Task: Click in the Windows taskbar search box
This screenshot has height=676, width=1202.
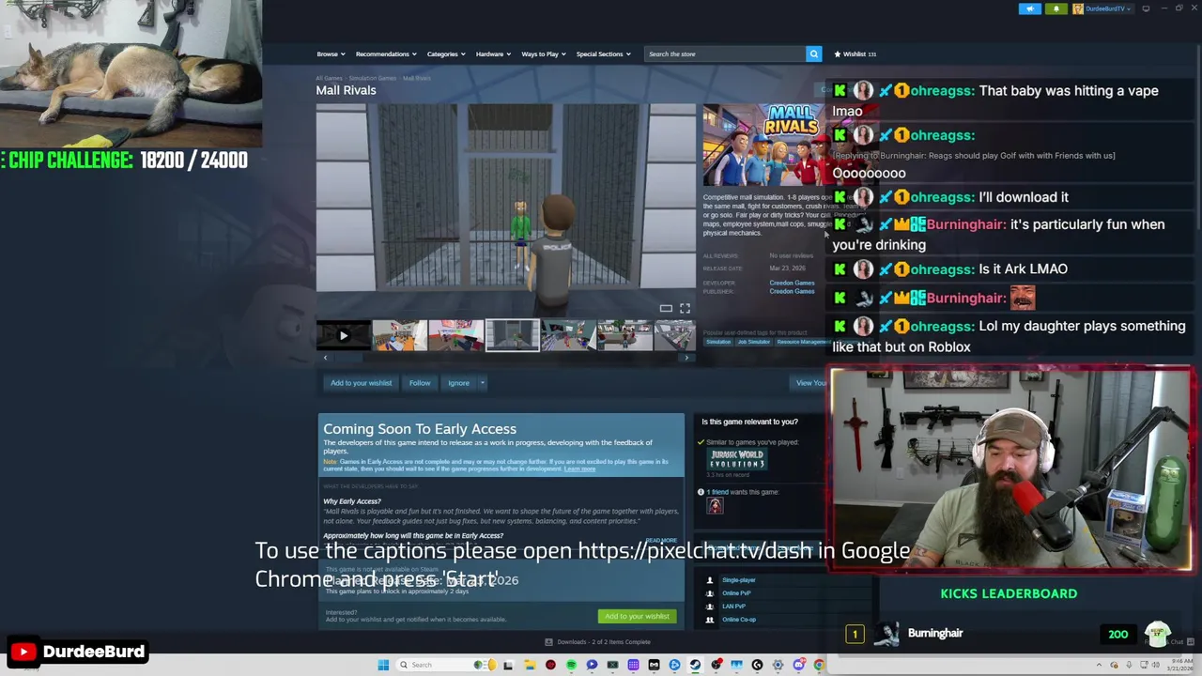Action: (x=446, y=665)
